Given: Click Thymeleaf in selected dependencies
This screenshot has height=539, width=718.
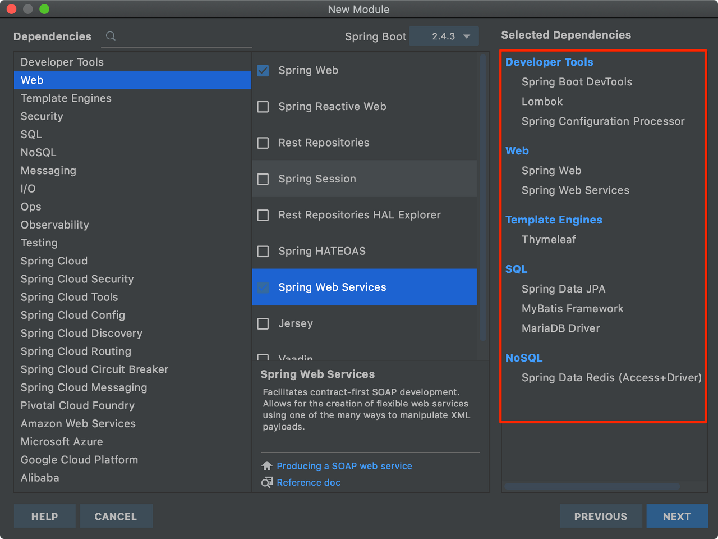Looking at the screenshot, I should 549,240.
